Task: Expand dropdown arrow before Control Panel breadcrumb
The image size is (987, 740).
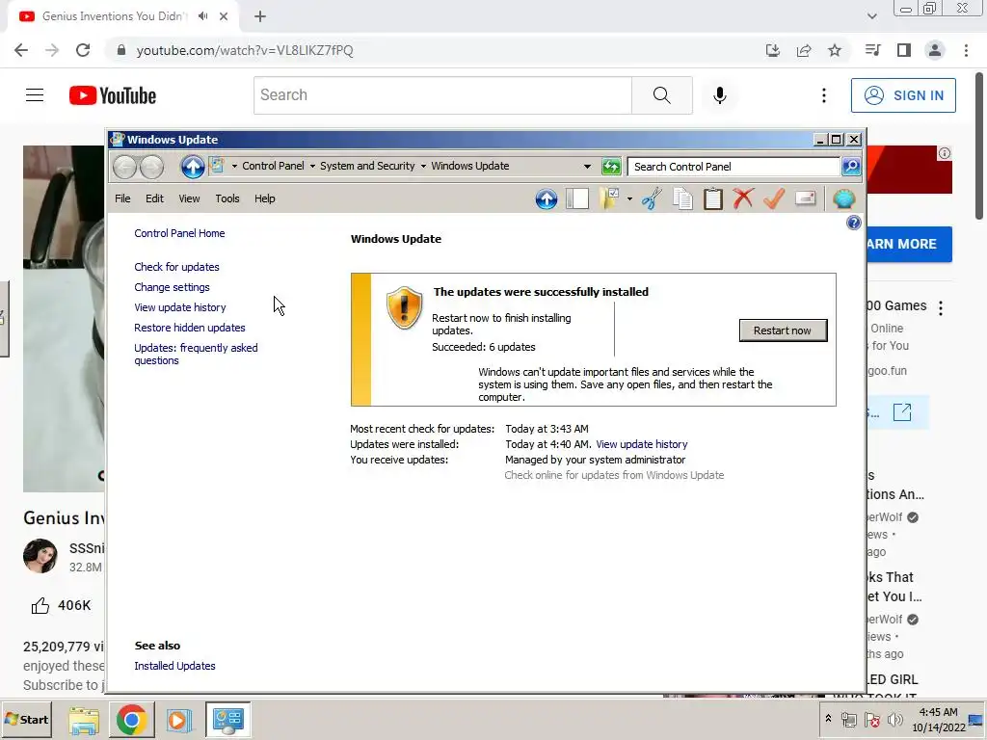Action: [234, 166]
